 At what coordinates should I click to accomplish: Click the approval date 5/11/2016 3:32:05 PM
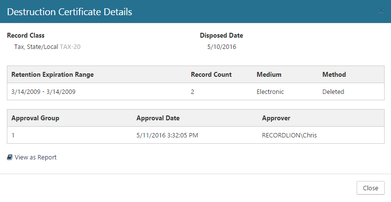coord(167,135)
